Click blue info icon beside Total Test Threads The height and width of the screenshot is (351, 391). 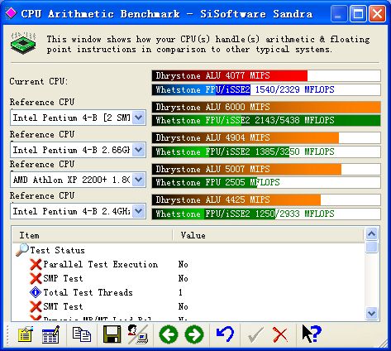pos(36,292)
